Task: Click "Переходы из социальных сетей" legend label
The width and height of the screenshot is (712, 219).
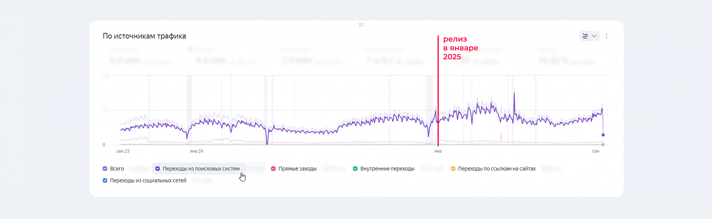Action: click(x=148, y=181)
